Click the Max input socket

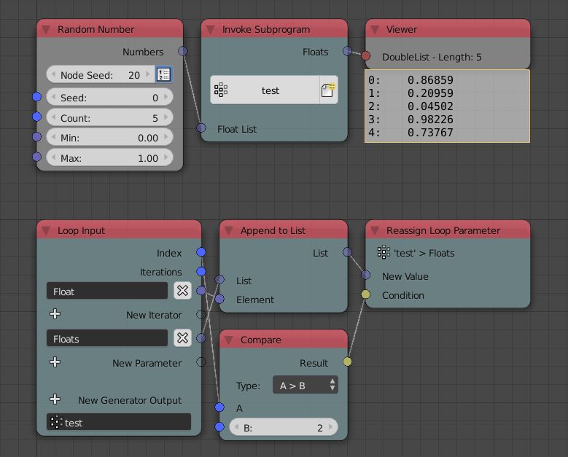(x=36, y=157)
